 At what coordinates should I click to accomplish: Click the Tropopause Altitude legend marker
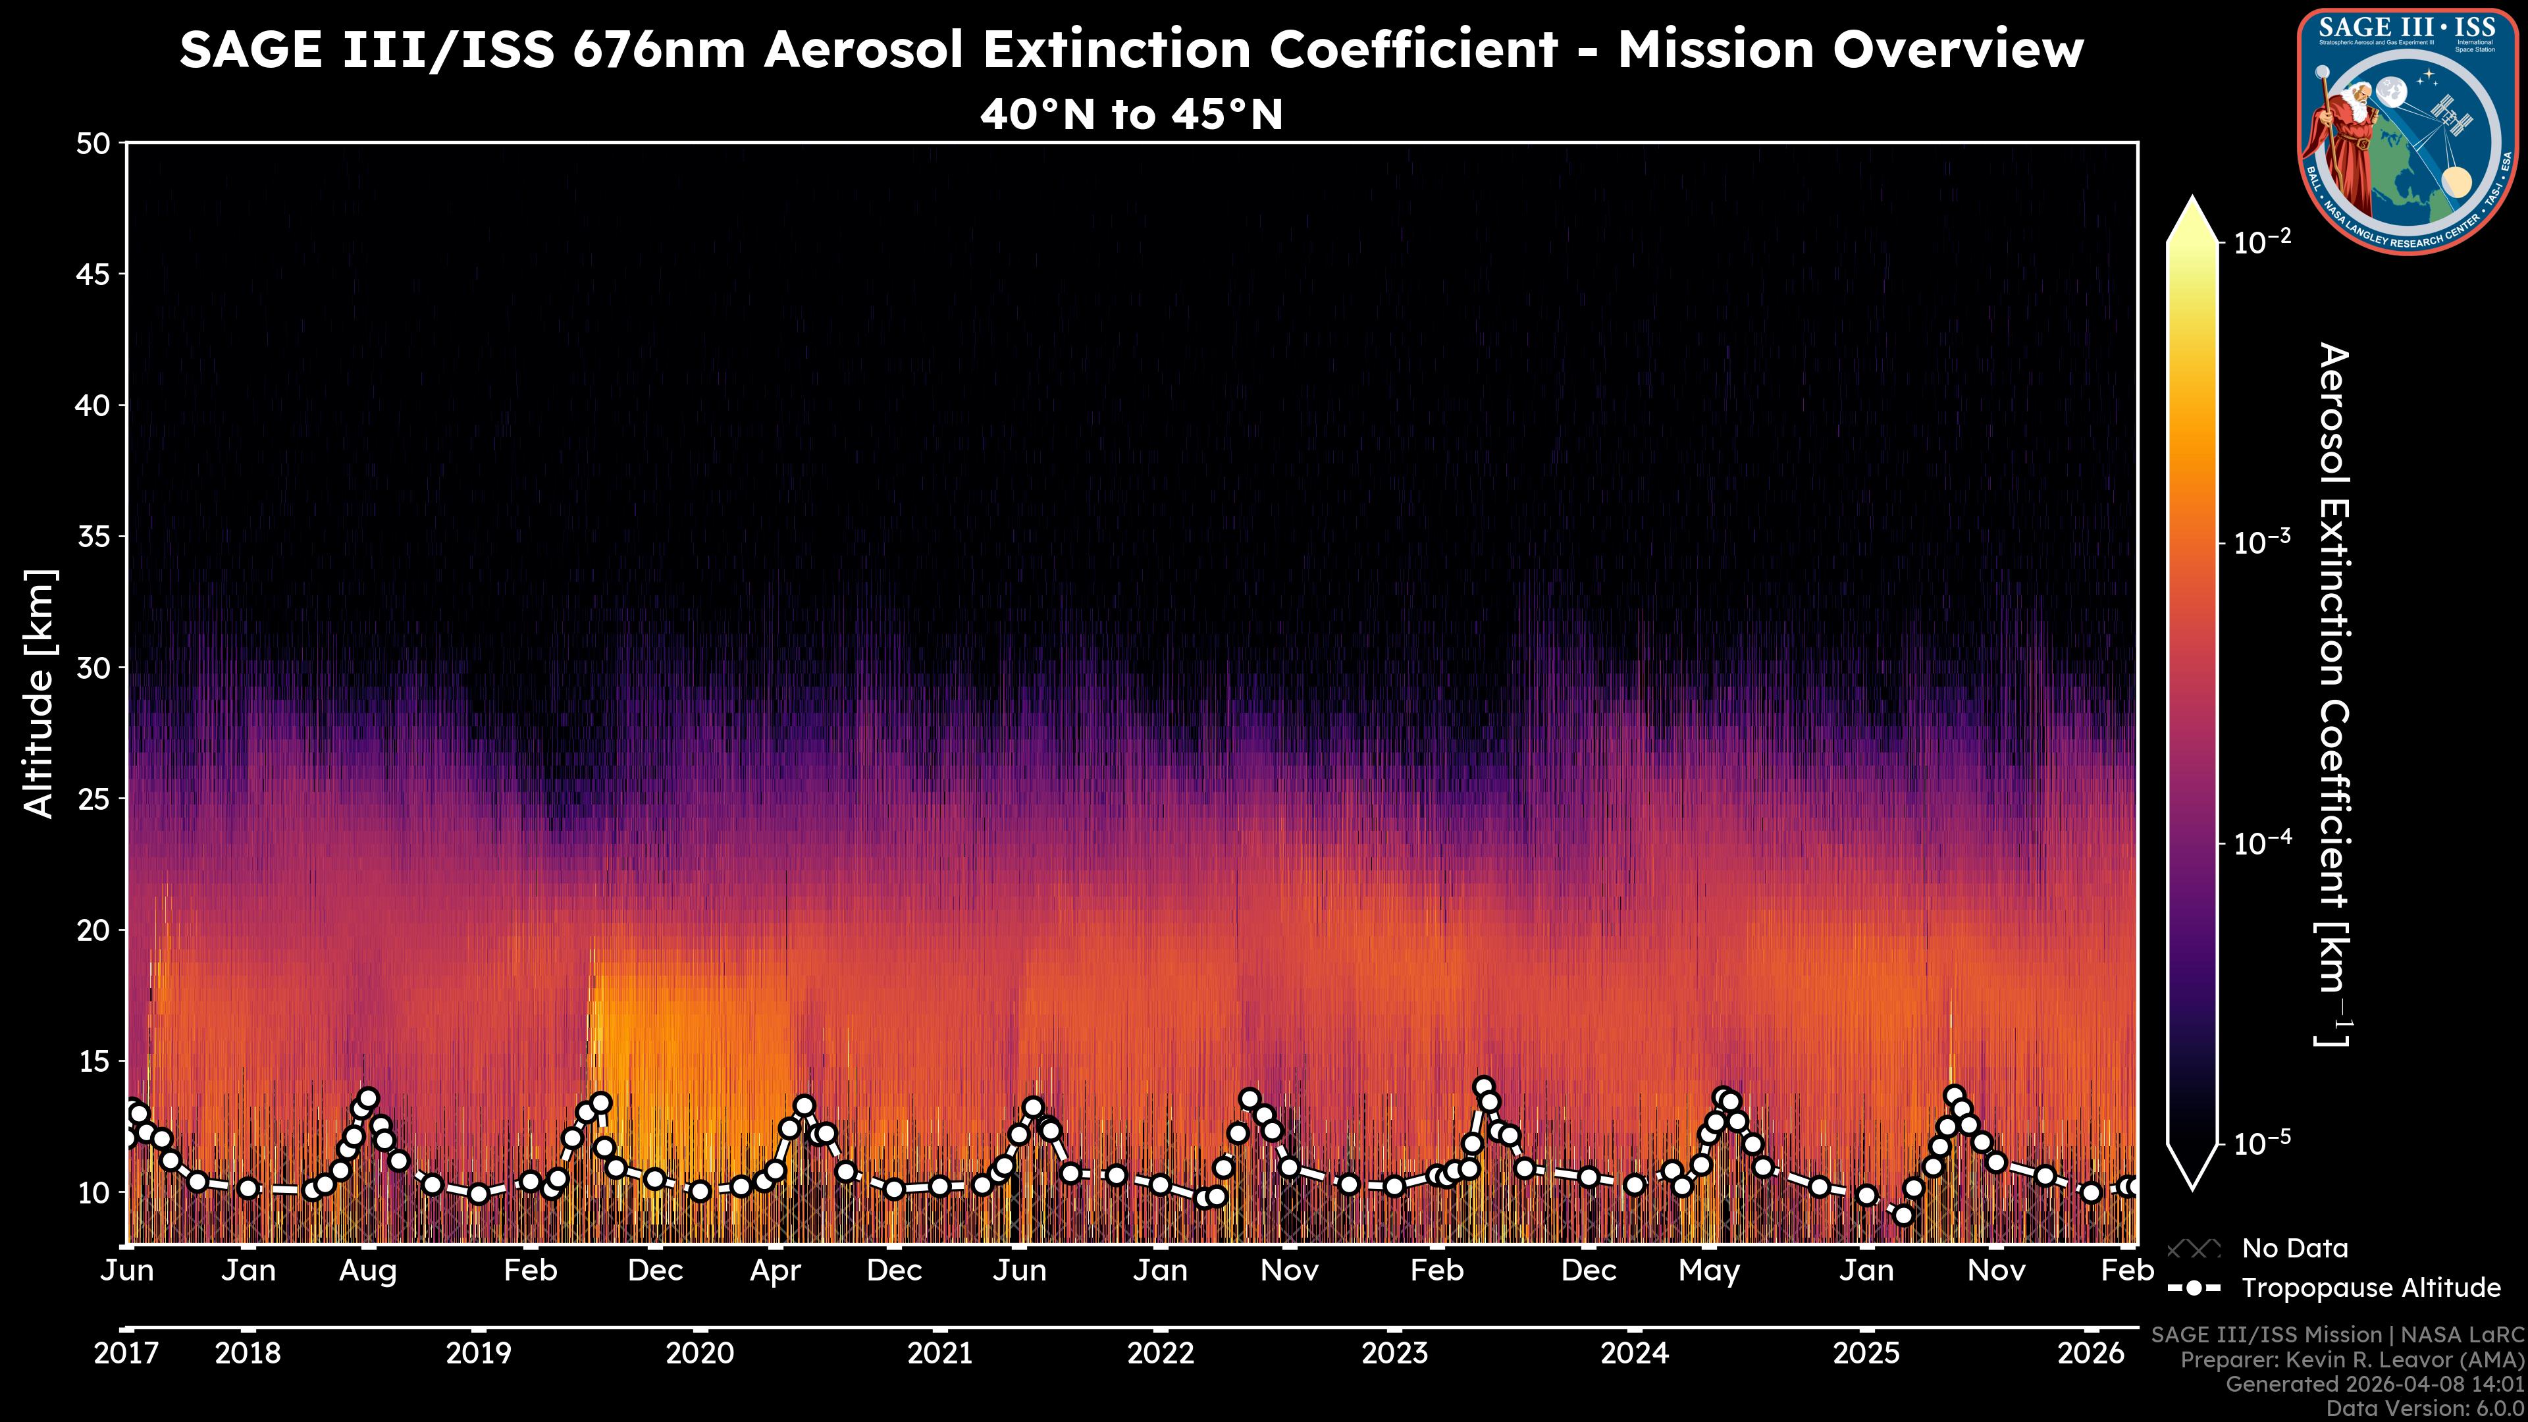pyautogui.click(x=2194, y=1288)
